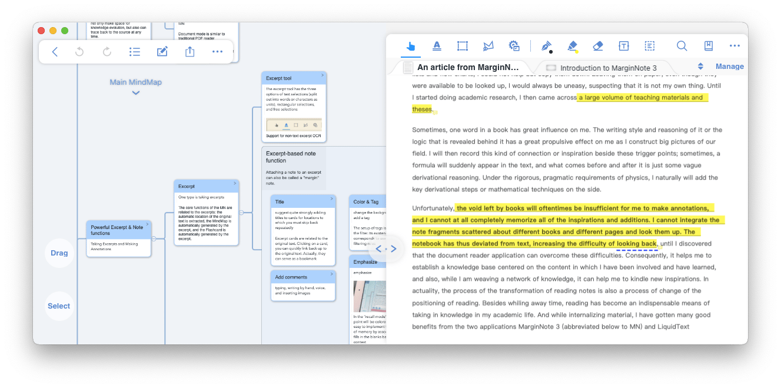Expand the Main MindMap dropdown chevron
The height and width of the screenshot is (388, 781).
tap(136, 92)
